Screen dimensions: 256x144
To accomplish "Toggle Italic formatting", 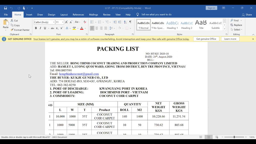I will (40, 28).
